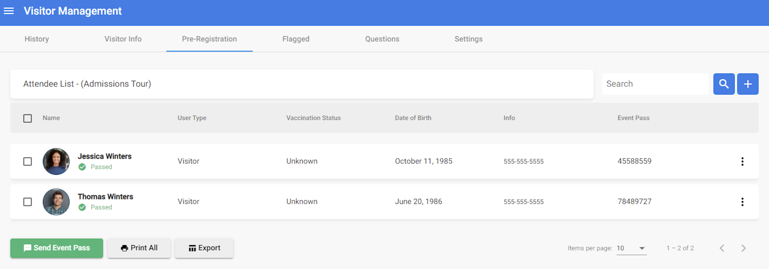Click the Export button

(204, 248)
